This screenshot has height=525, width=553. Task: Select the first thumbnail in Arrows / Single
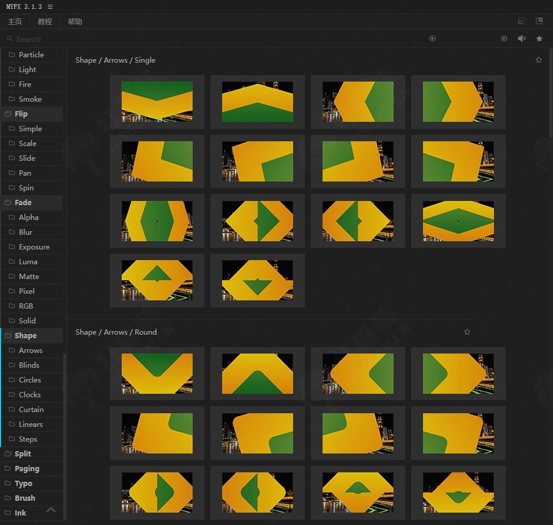coord(157,102)
